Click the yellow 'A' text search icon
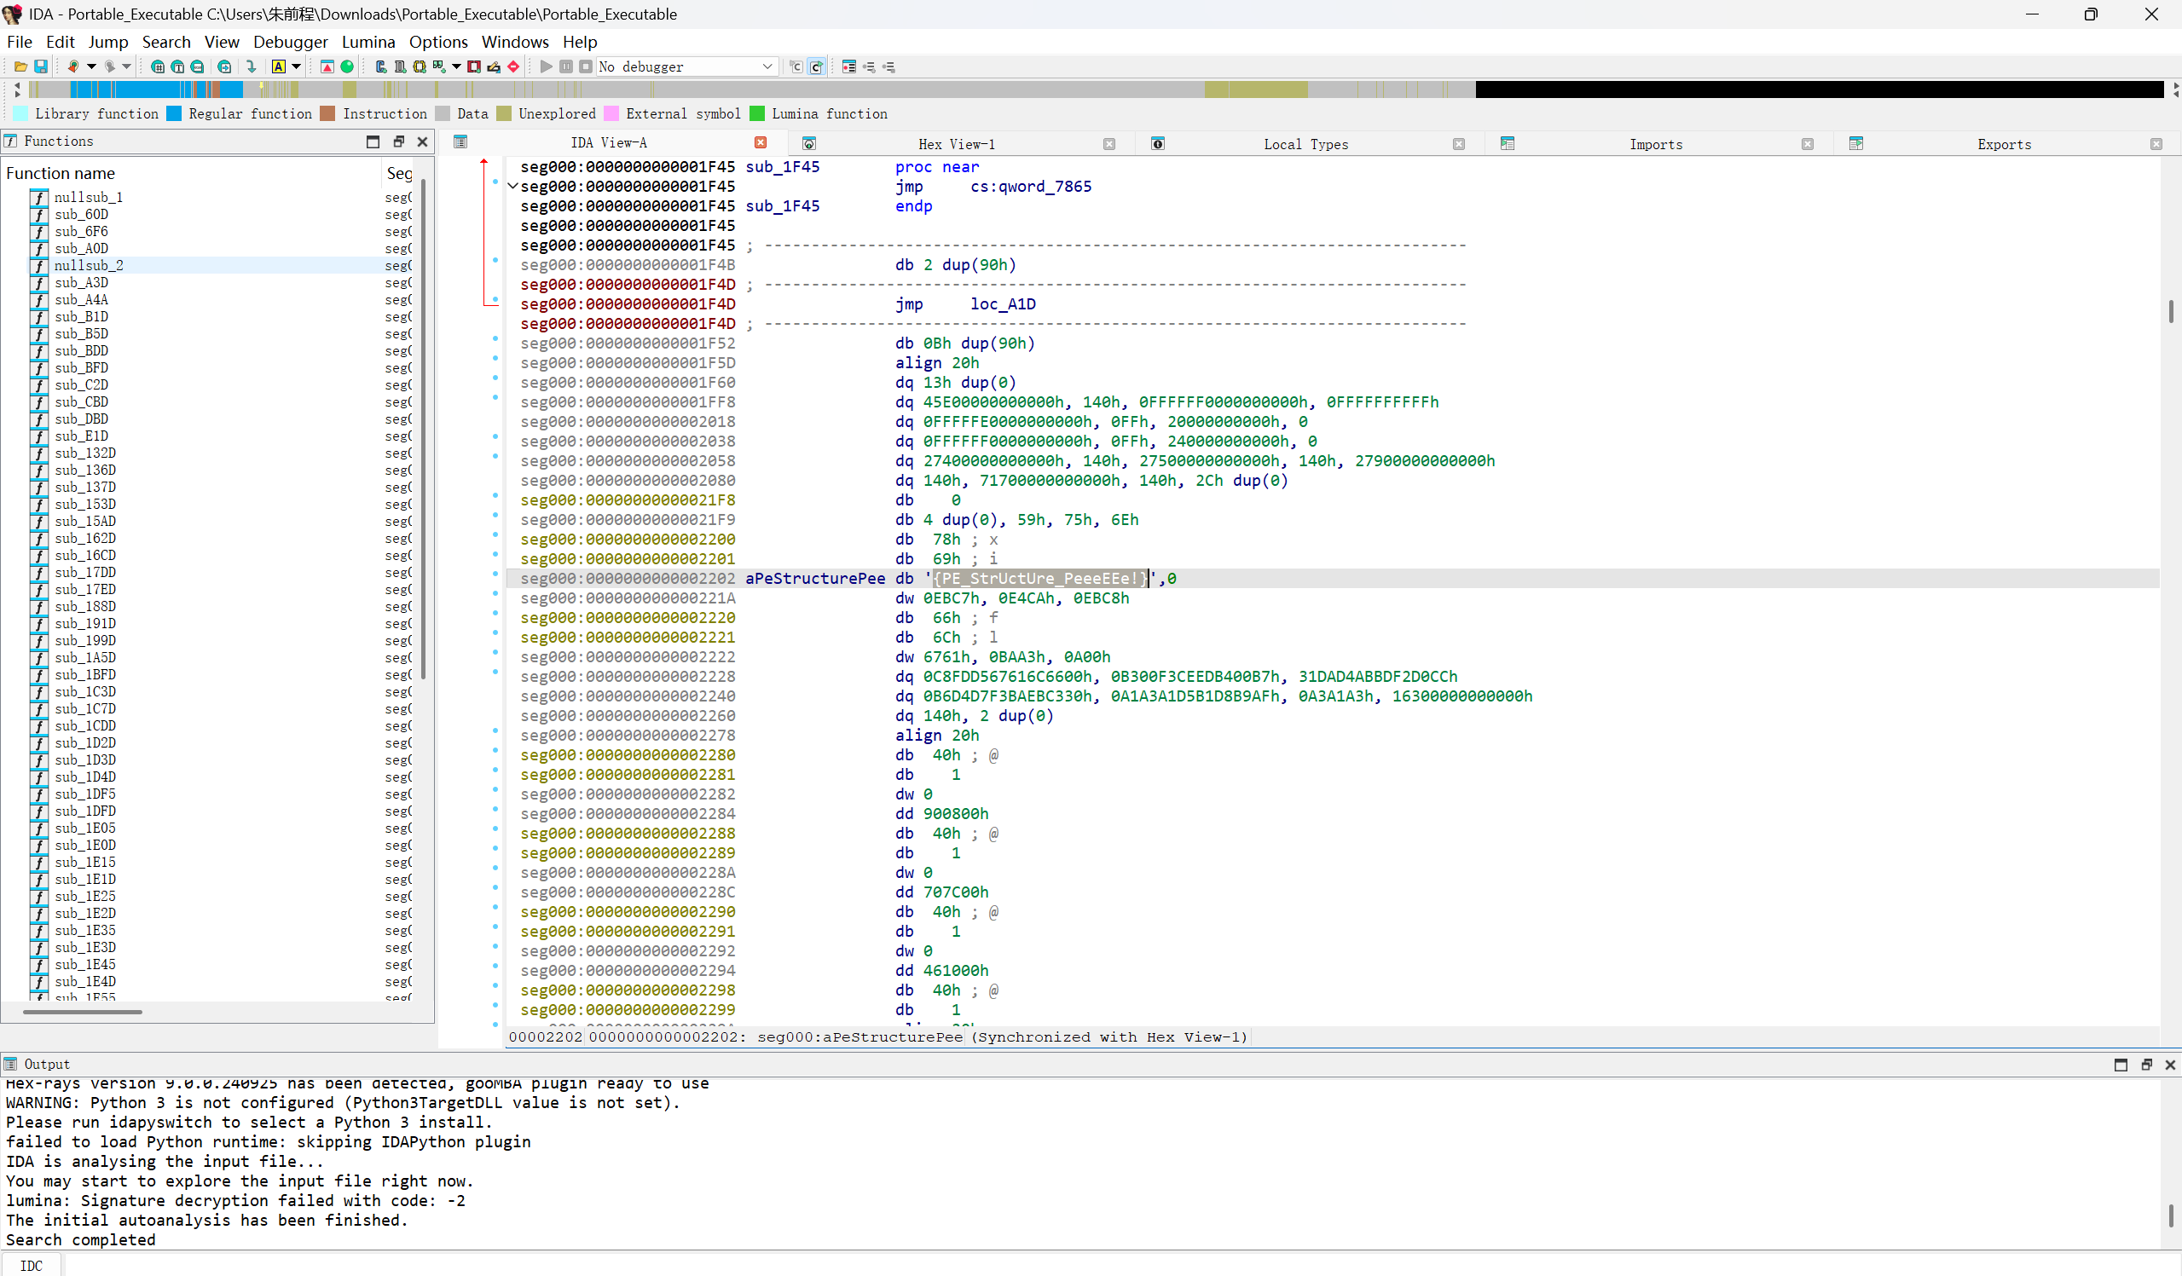Image resolution: width=2182 pixels, height=1276 pixels. click(278, 66)
